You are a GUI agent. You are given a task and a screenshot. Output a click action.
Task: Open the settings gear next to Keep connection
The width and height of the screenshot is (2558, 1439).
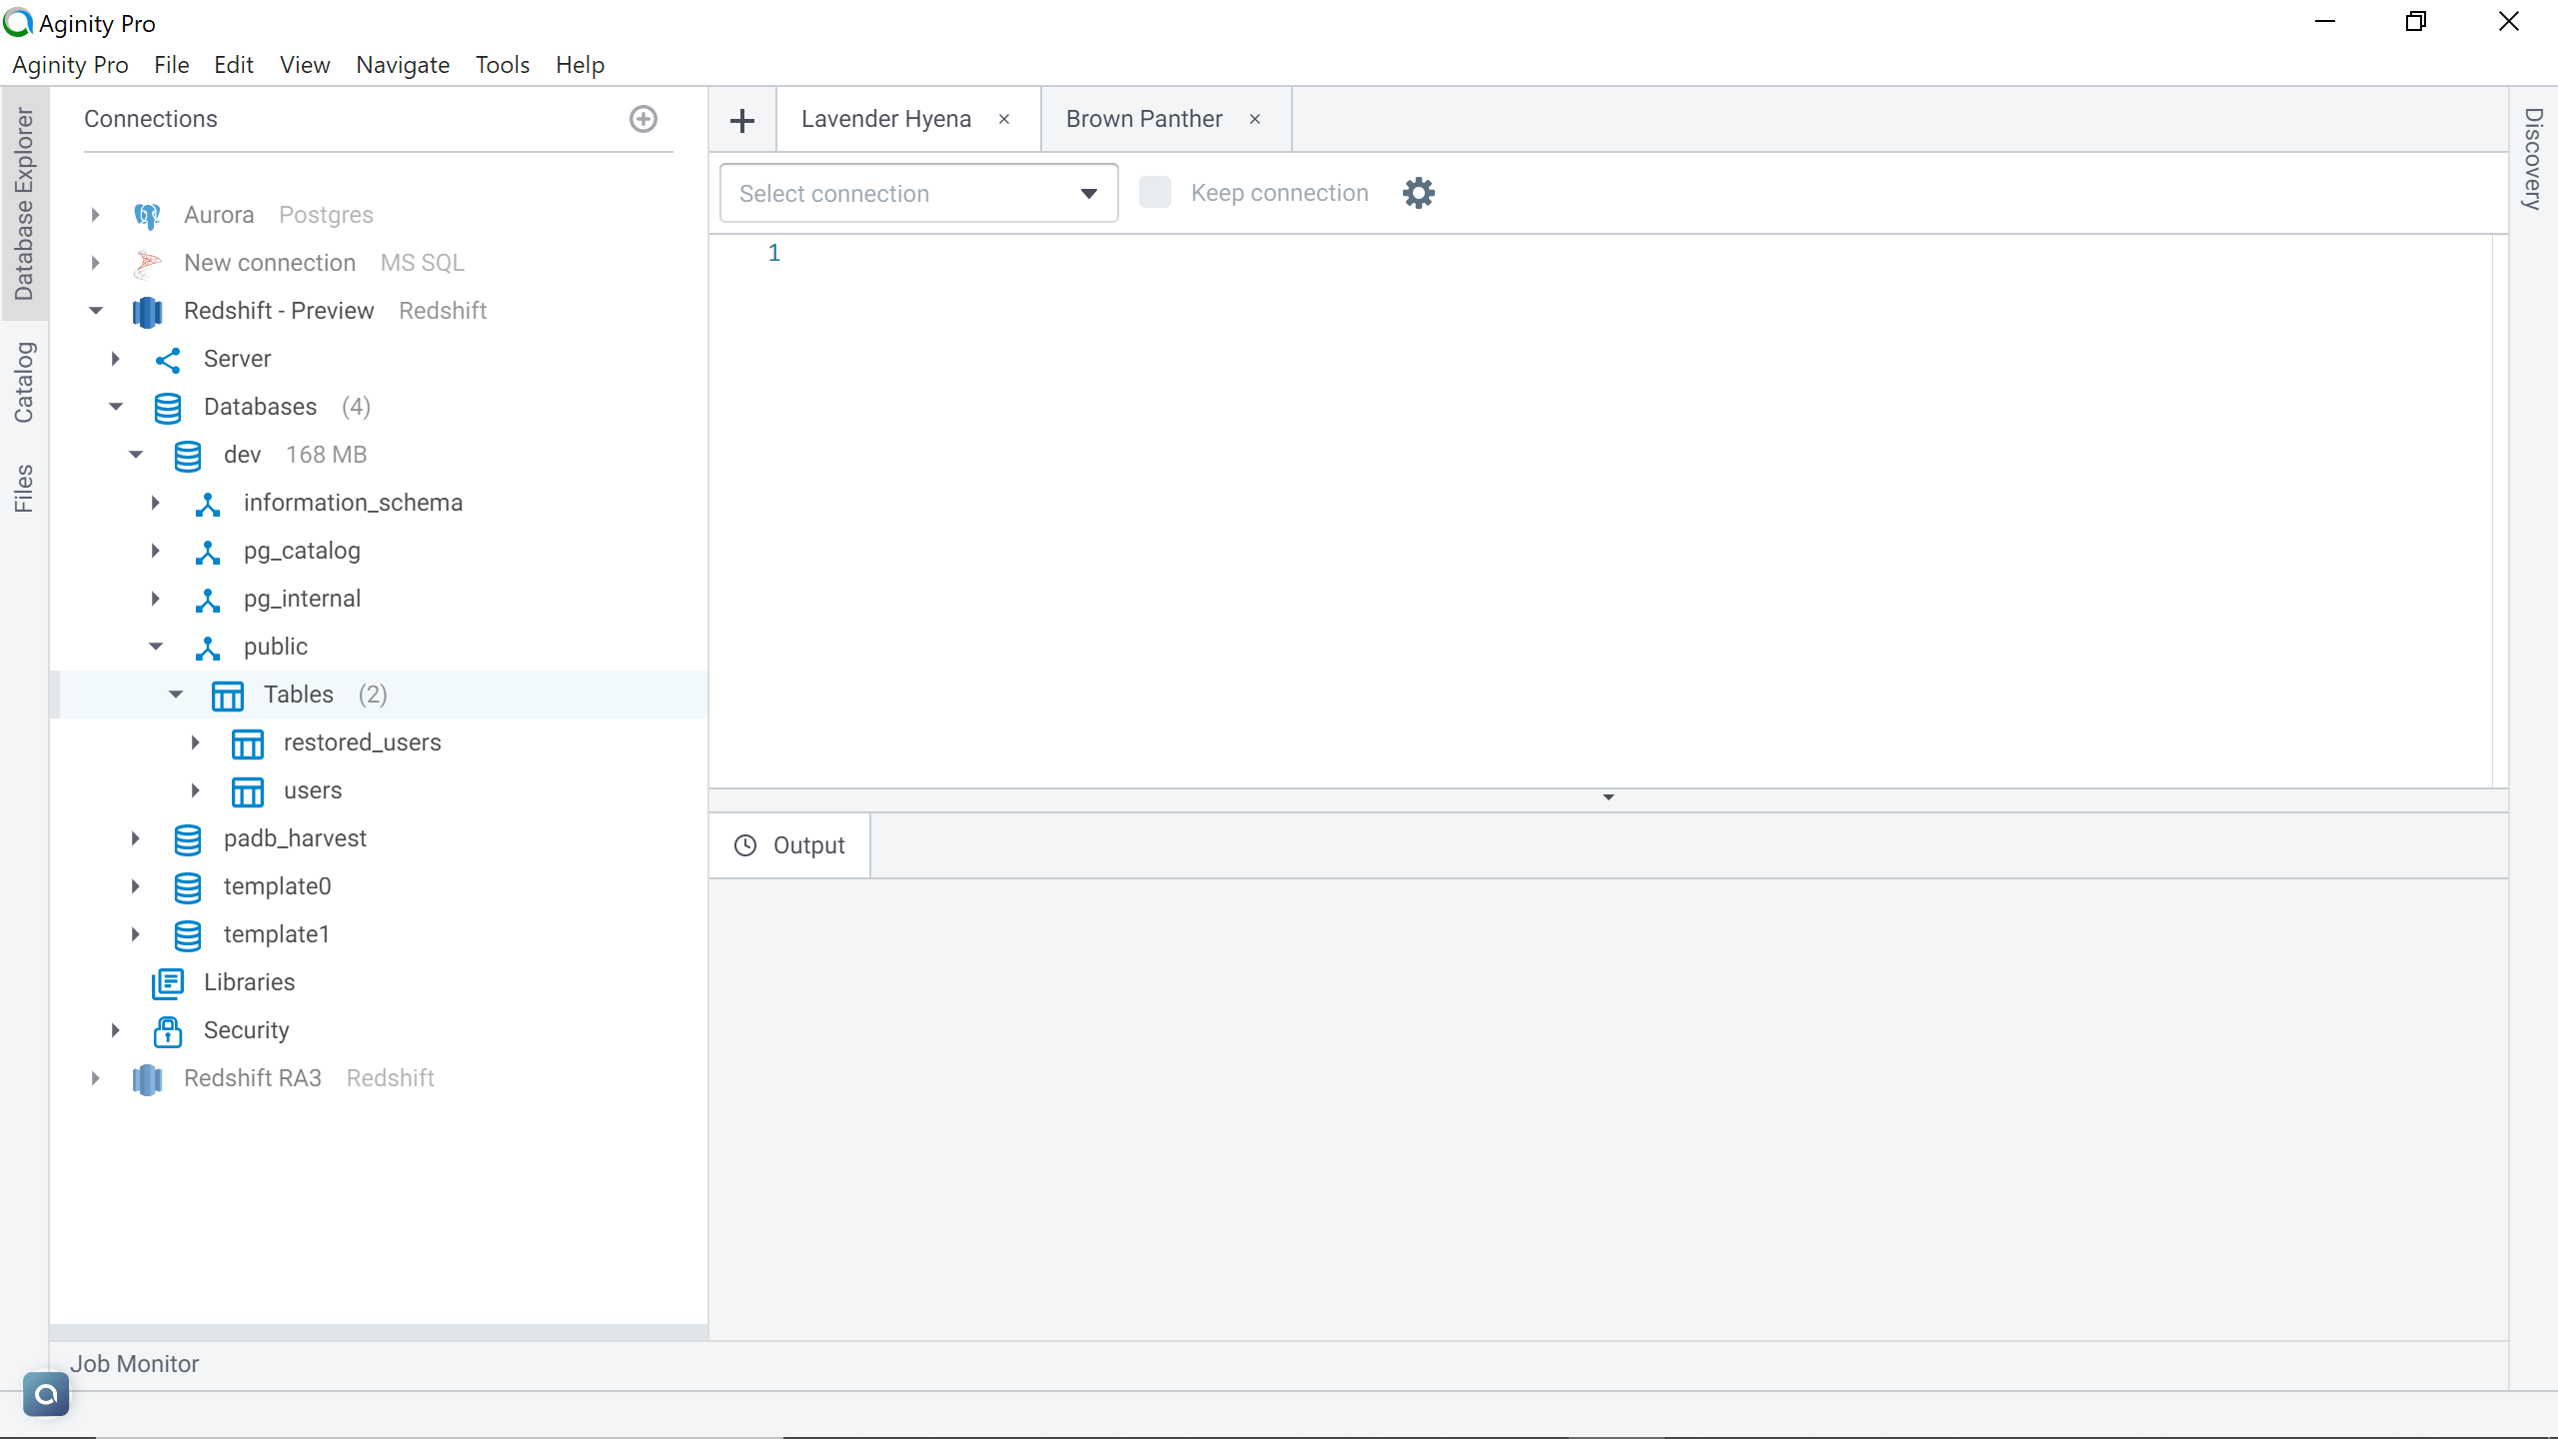(1418, 192)
